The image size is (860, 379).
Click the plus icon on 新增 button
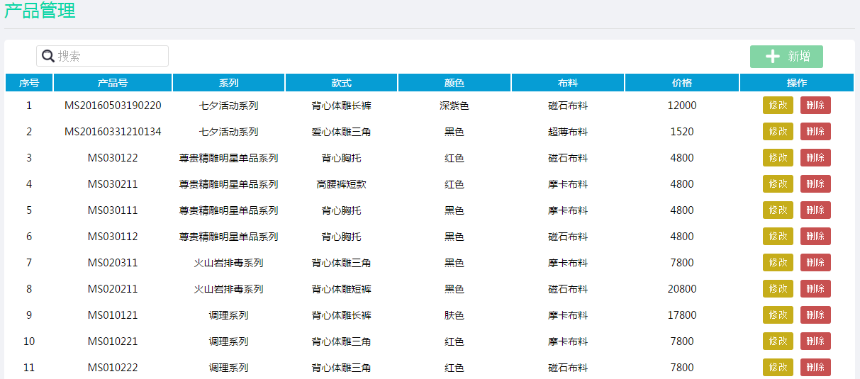coord(773,57)
